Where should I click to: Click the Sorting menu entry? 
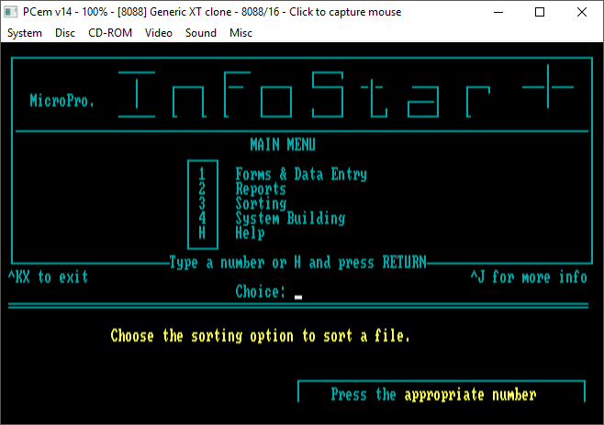(x=261, y=204)
